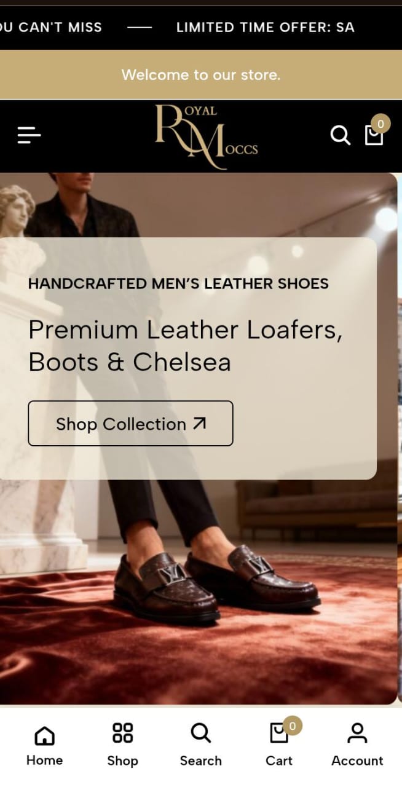Screen dimensions: 402x787
Task: Tap the Handcrafted Men's Leather Shoes subtitle
Action: tap(178, 283)
